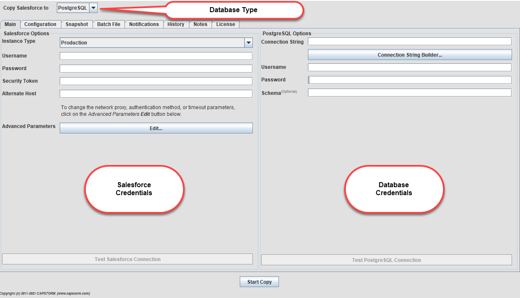Screen dimensions: 520x298
Task: Open the Snapshot tab
Action: tap(77, 24)
